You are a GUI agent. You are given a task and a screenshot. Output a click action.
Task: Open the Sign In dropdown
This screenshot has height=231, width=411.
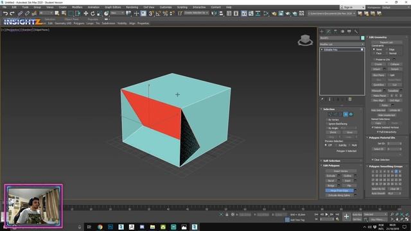(x=353, y=7)
